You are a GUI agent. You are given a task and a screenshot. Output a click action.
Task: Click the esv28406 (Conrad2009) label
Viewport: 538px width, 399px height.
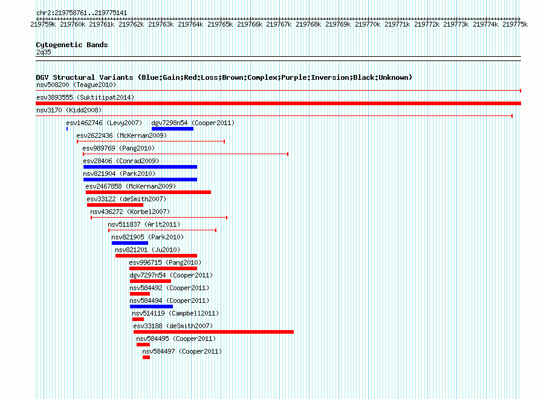(x=121, y=161)
